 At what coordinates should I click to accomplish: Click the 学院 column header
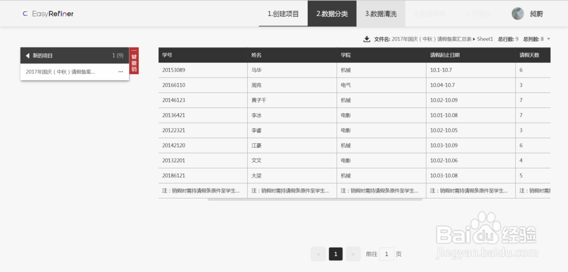pyautogui.click(x=382, y=55)
